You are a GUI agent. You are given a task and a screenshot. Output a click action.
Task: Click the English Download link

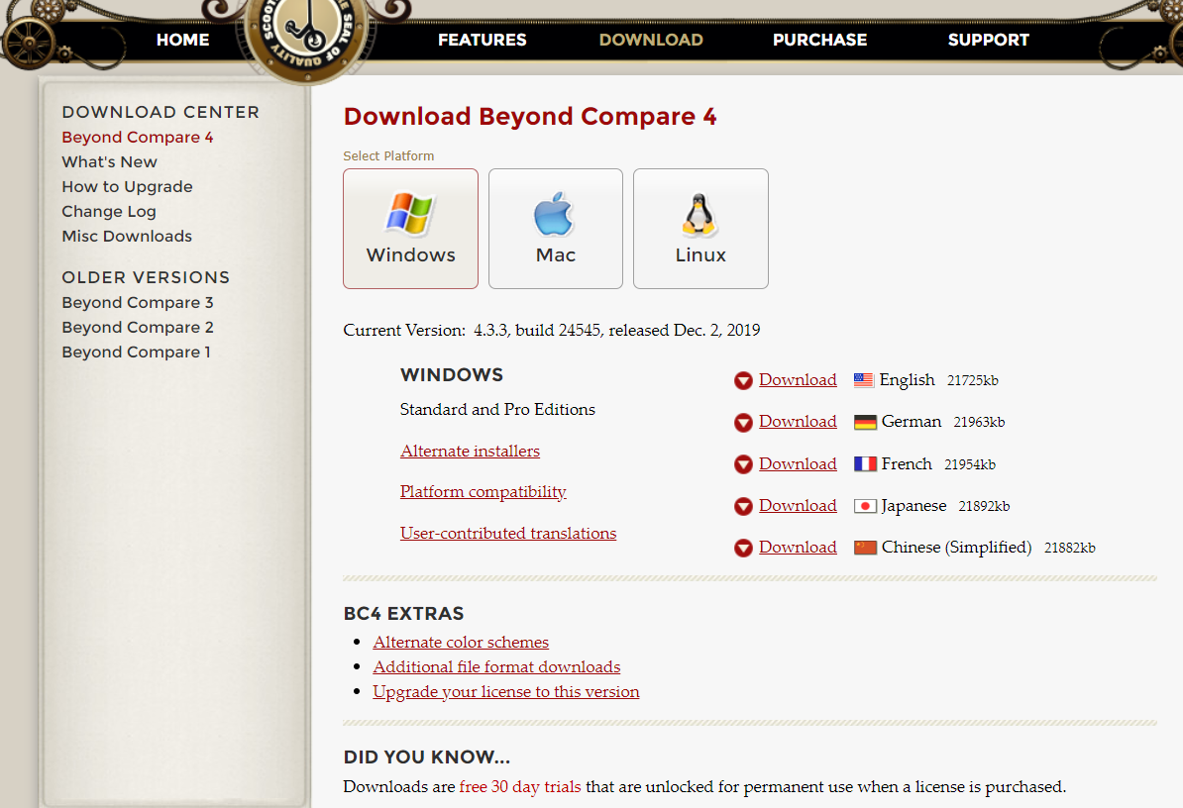(798, 380)
